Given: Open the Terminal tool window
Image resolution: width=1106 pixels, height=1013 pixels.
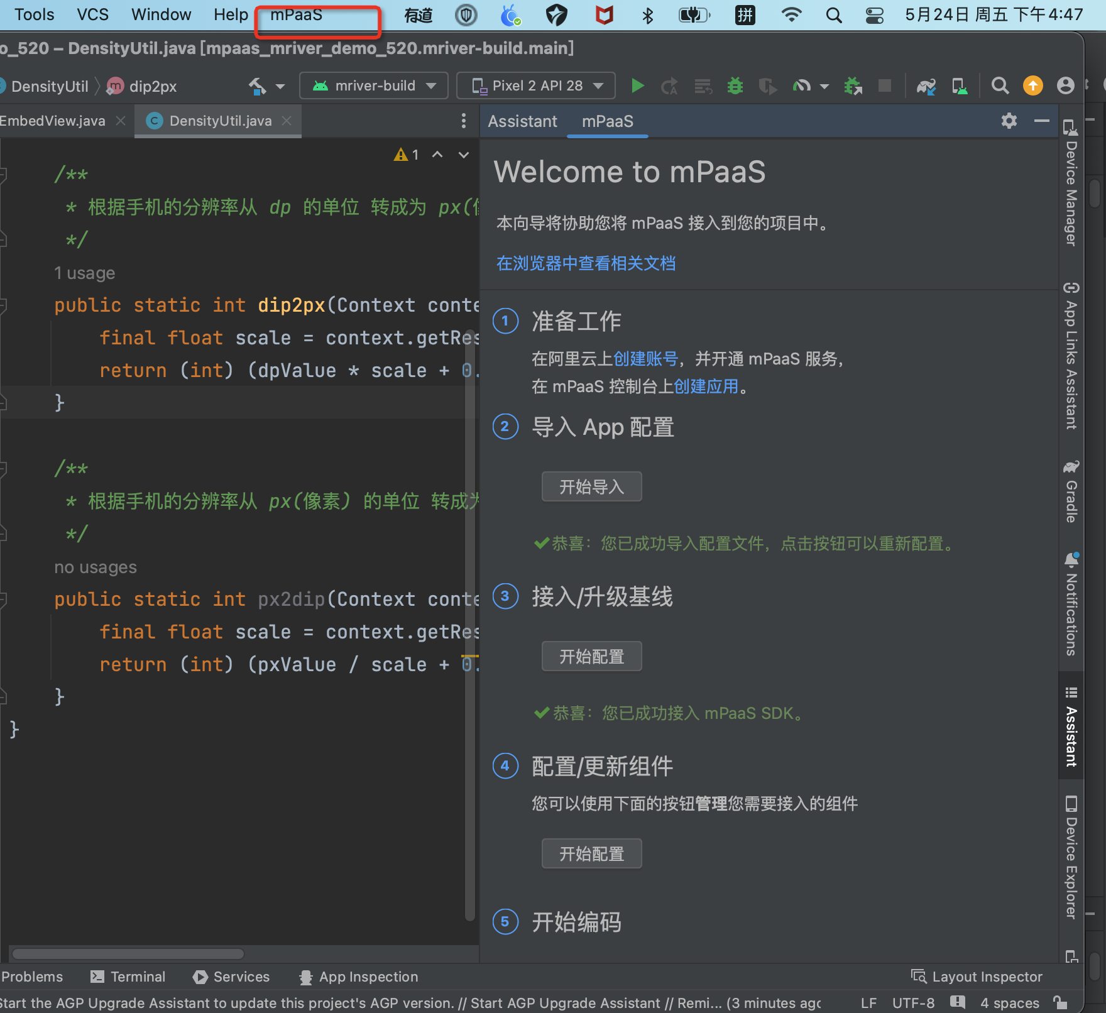Looking at the screenshot, I should pos(128,977).
